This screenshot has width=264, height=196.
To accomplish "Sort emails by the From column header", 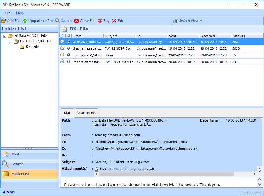I will (x=87, y=36).
